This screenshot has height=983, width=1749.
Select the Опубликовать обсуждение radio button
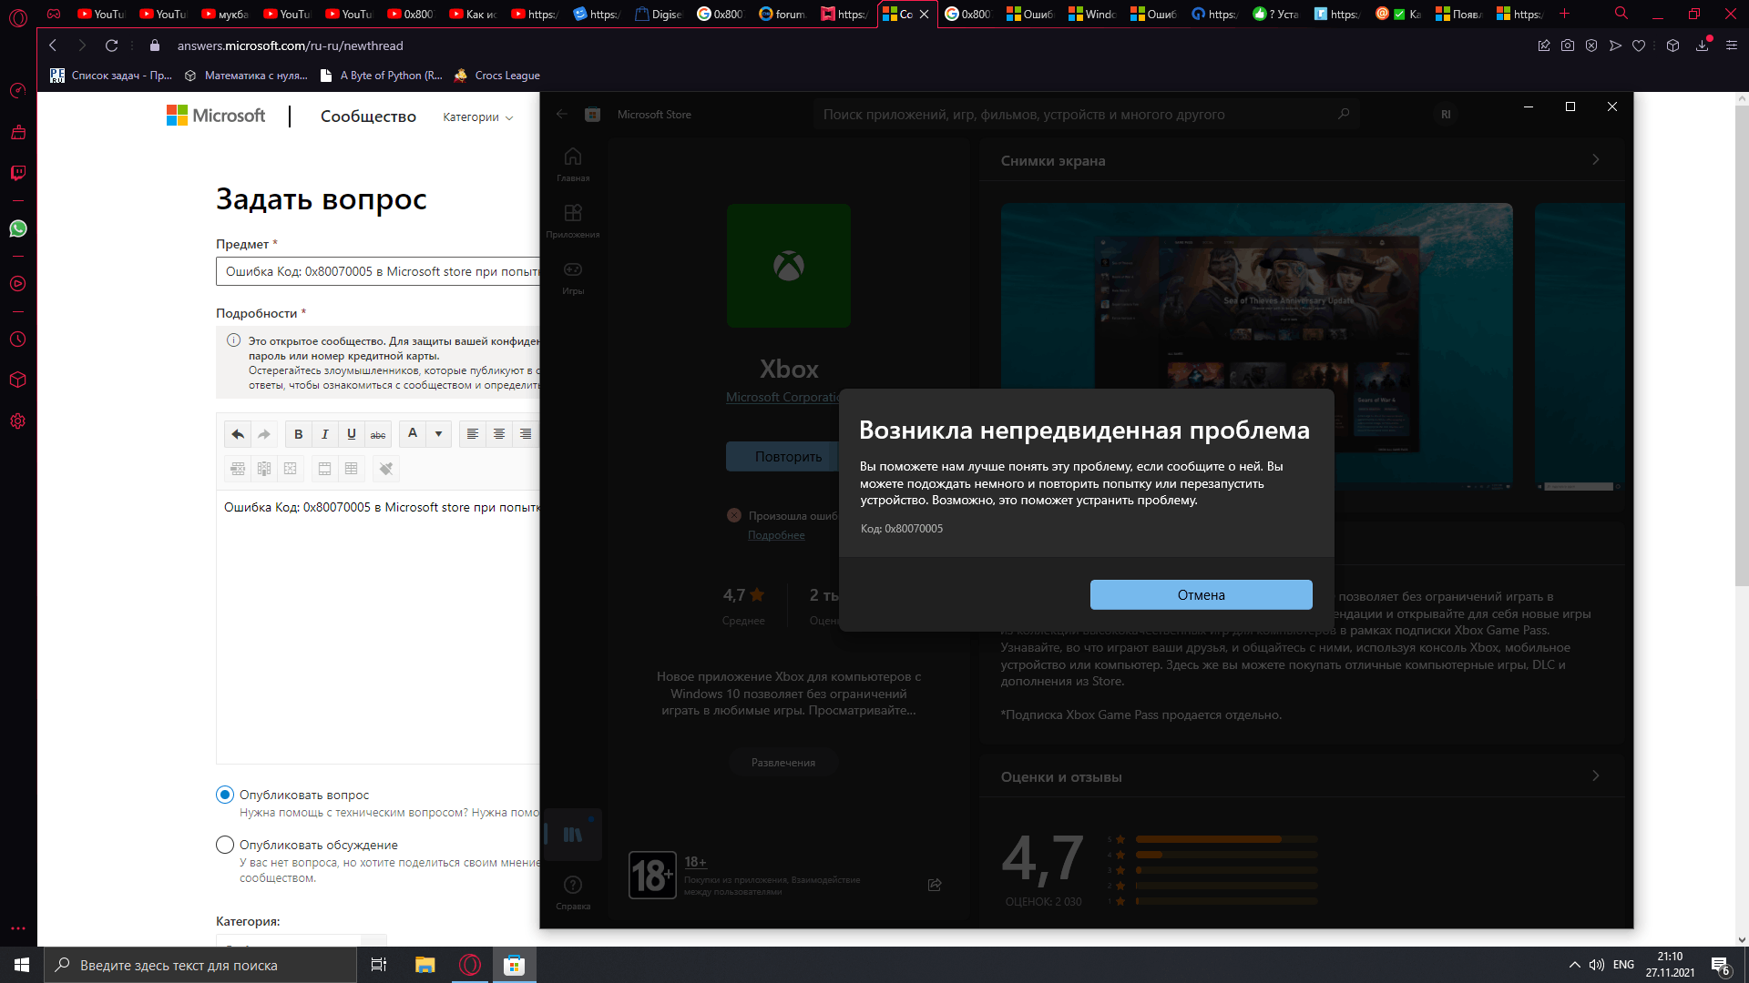(225, 845)
